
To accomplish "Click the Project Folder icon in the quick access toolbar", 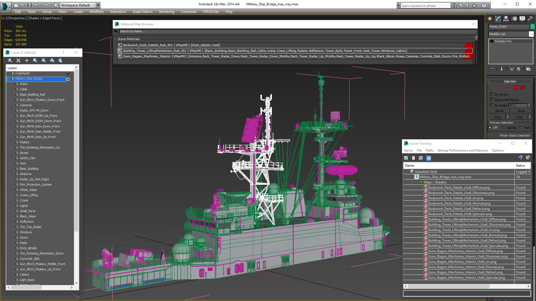I will (56, 5).
